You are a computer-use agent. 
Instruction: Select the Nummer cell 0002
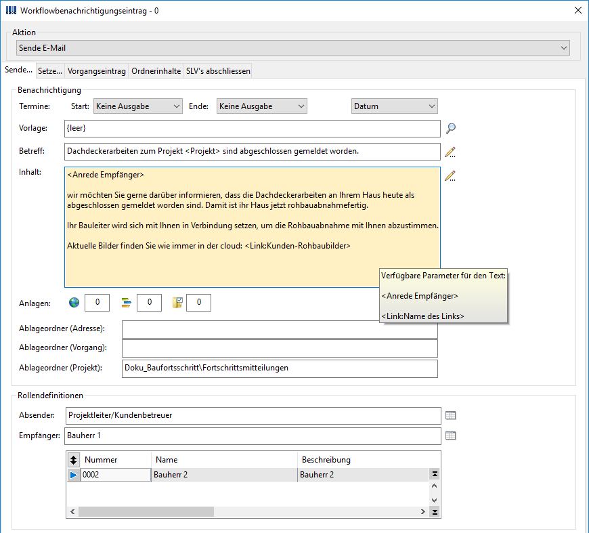pyautogui.click(x=116, y=475)
